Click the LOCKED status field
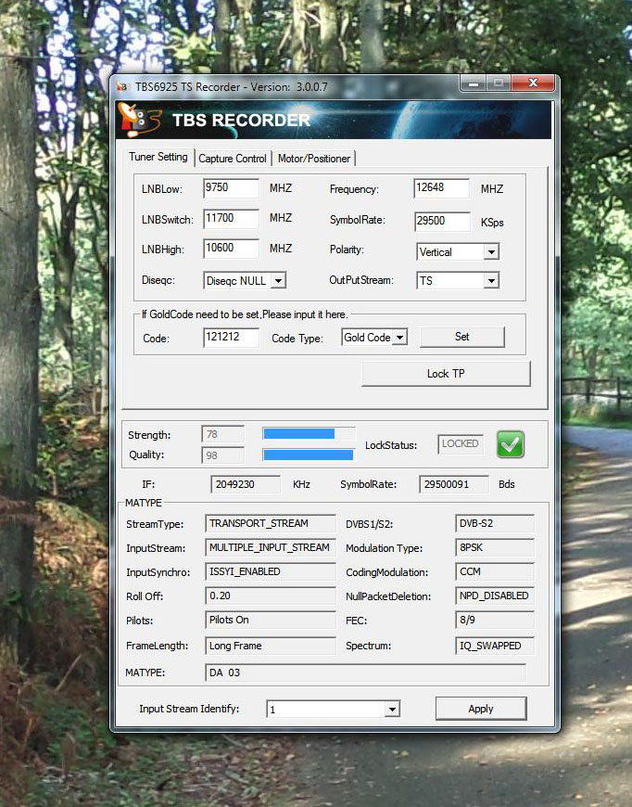Viewport: 632px width, 807px height. tap(461, 444)
